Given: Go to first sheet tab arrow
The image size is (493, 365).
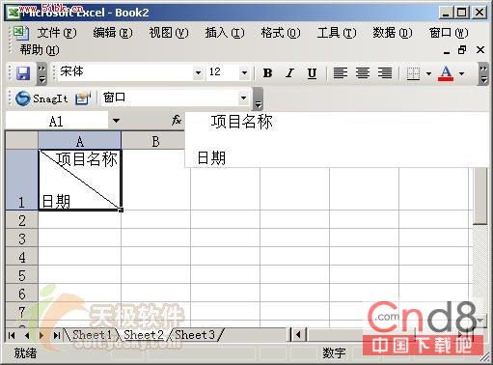Looking at the screenshot, I should (12, 335).
